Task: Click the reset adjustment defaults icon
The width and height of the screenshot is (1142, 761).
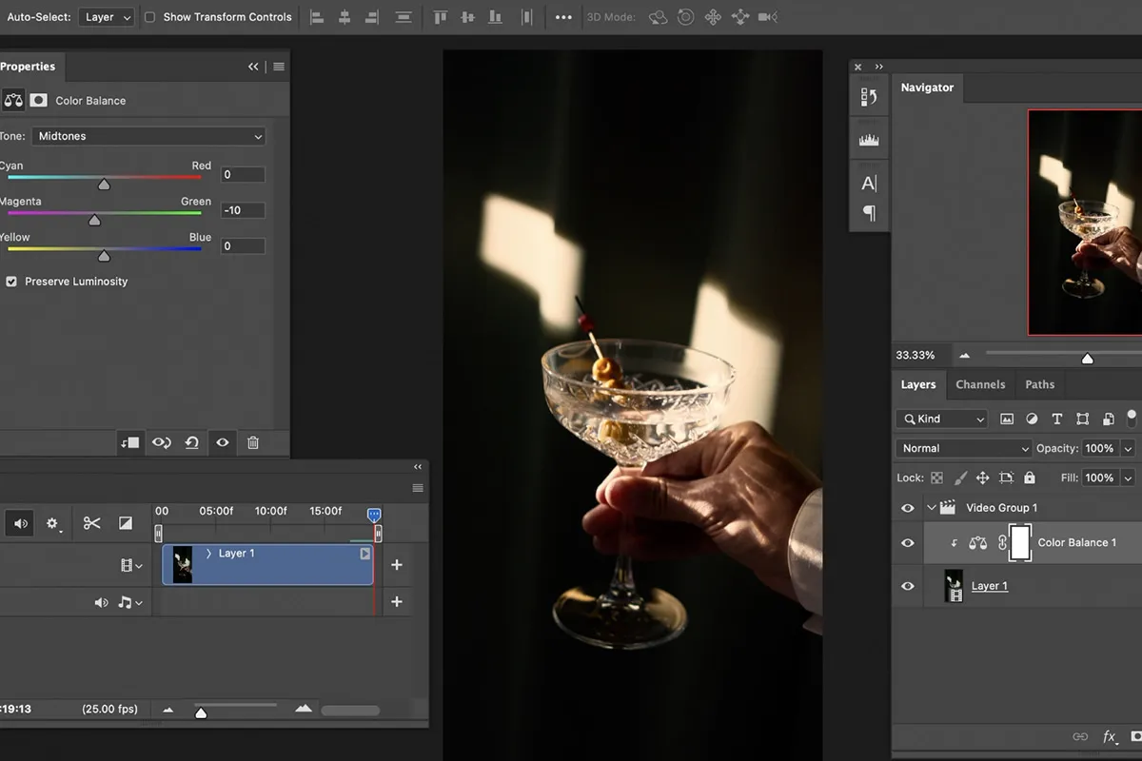Action: [x=191, y=442]
